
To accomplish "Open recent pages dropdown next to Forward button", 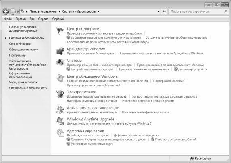I will pyautogui.click(x=17, y=11).
